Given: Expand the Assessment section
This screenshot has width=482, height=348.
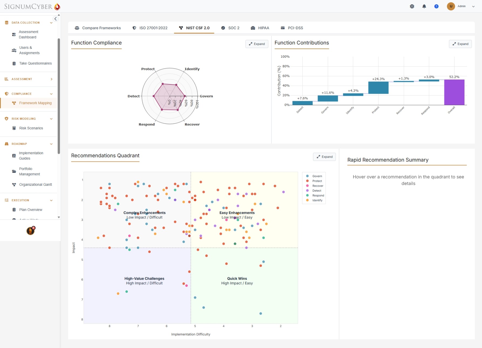Looking at the screenshot, I should [x=51, y=79].
